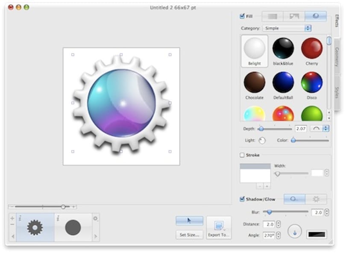
Task: Switch to the Geometry side tab
Action: 337,57
